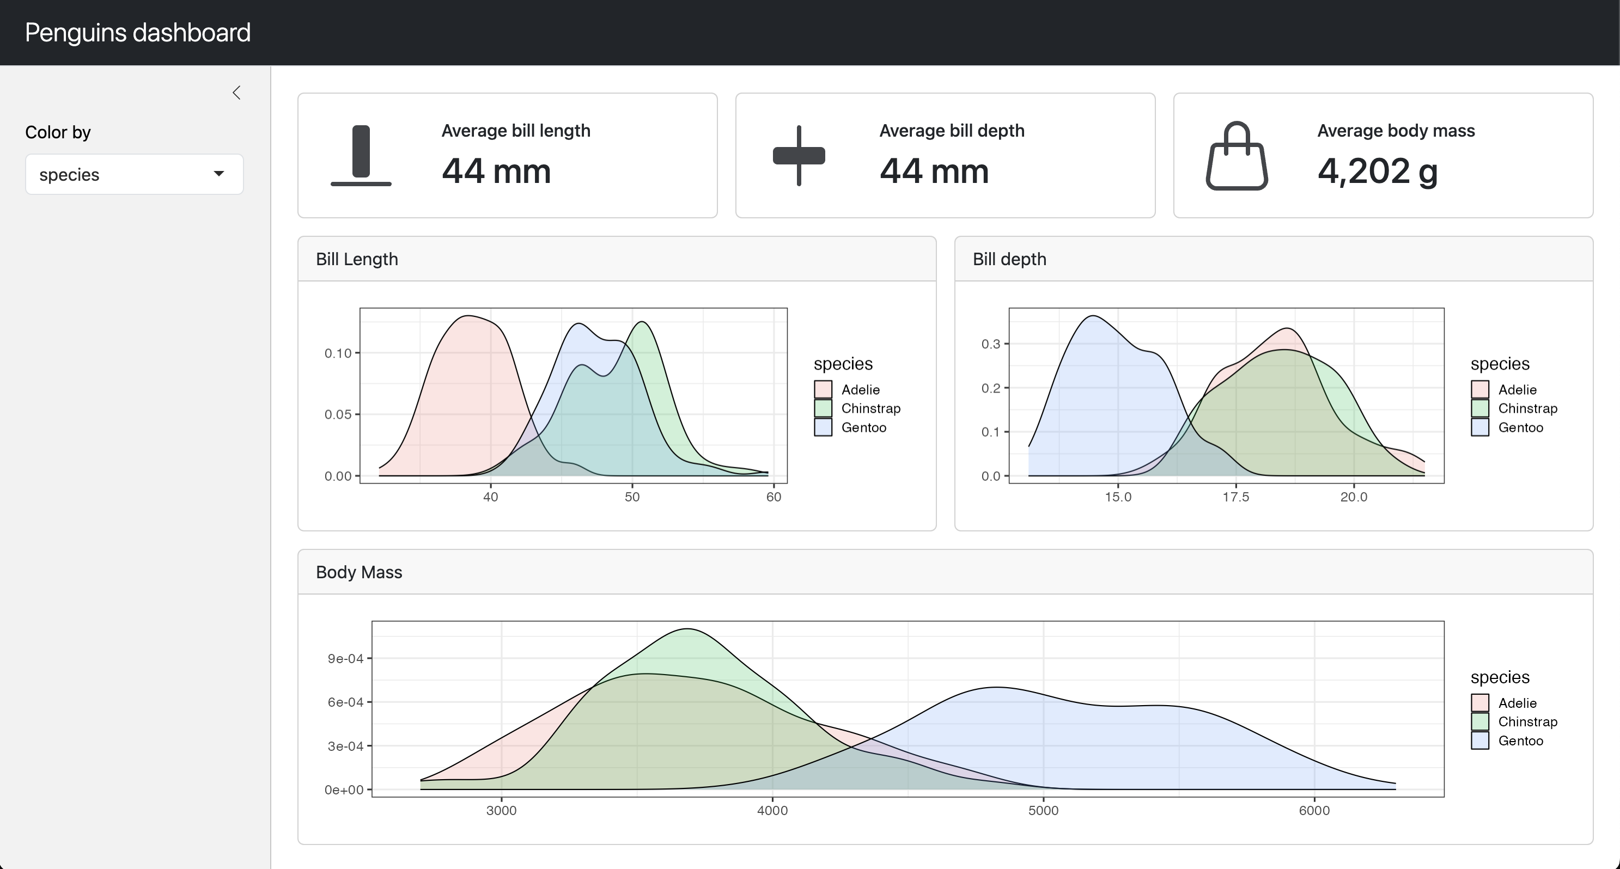
Task: Open the Color by species dropdown
Action: 134,174
